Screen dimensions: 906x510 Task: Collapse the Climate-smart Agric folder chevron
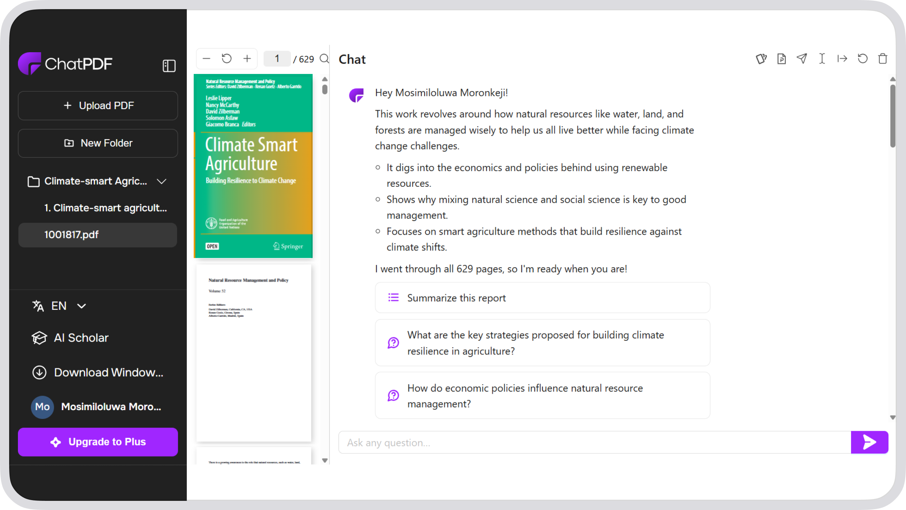point(162,181)
